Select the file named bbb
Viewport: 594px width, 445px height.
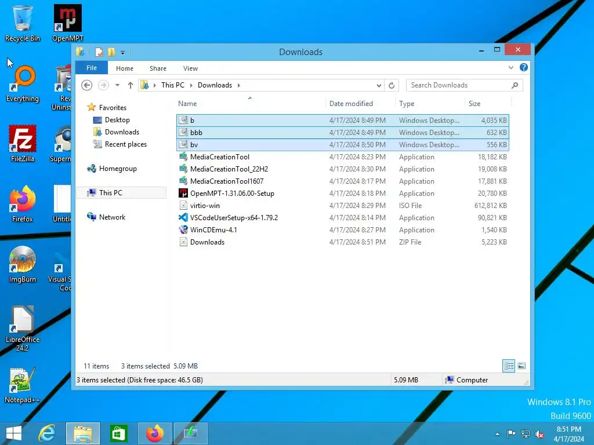(343, 133)
